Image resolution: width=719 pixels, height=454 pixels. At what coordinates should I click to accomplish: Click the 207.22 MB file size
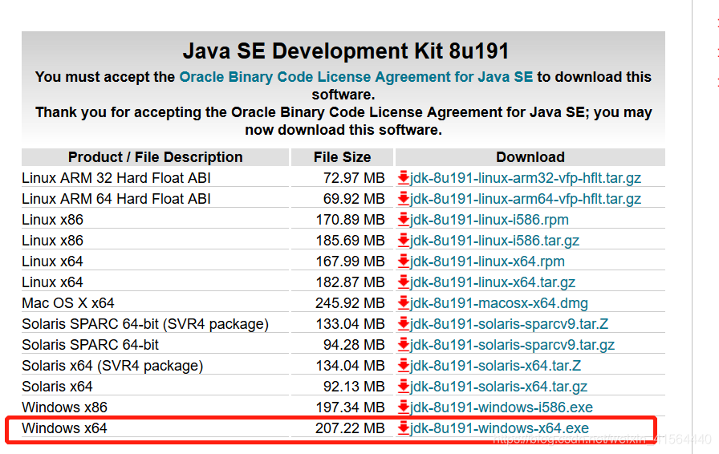point(350,428)
